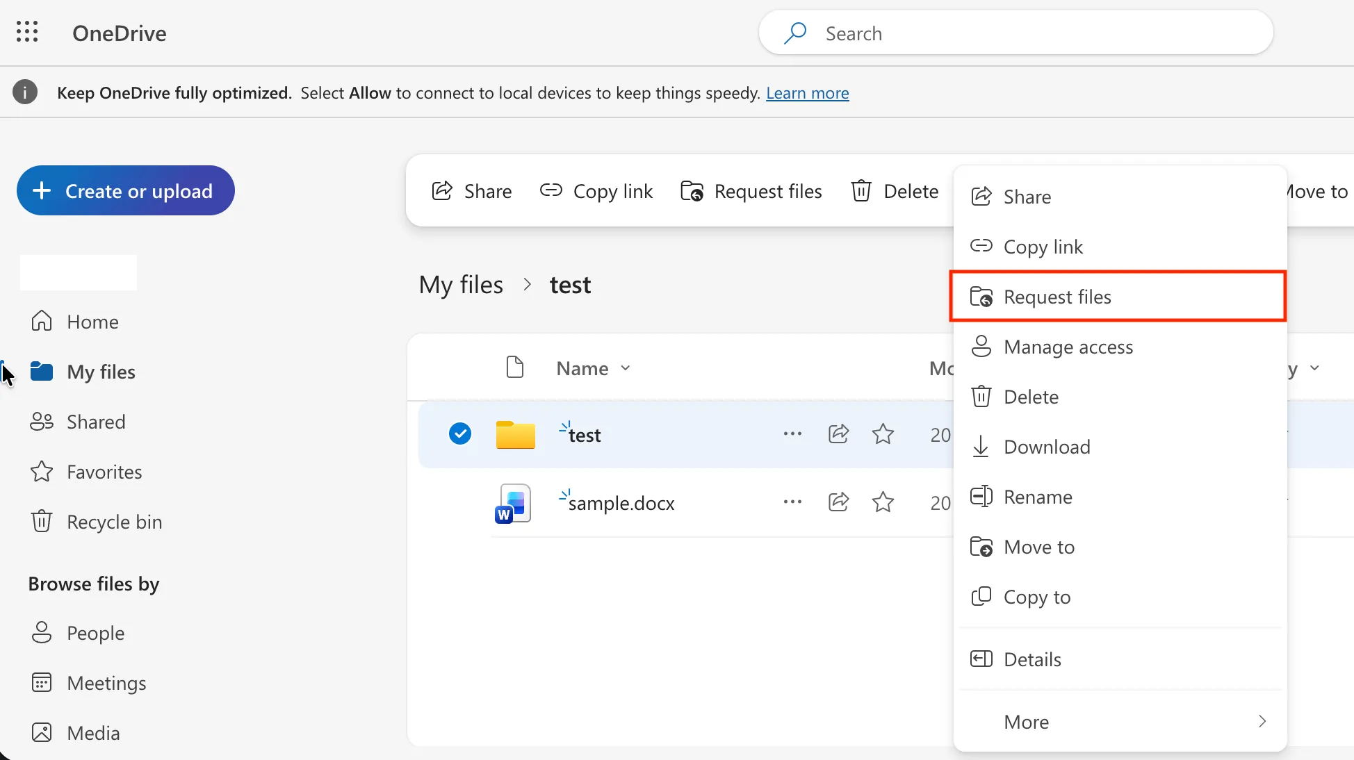Image resolution: width=1354 pixels, height=760 pixels.
Task: Click the test breadcrumb label
Action: tap(570, 285)
